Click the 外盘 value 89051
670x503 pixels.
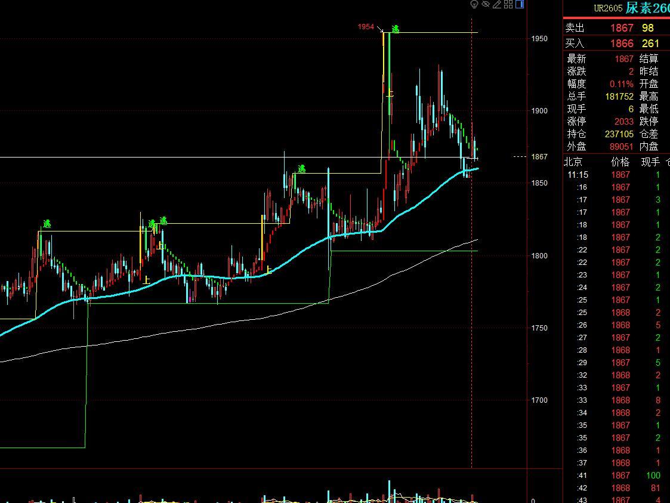tap(622, 147)
